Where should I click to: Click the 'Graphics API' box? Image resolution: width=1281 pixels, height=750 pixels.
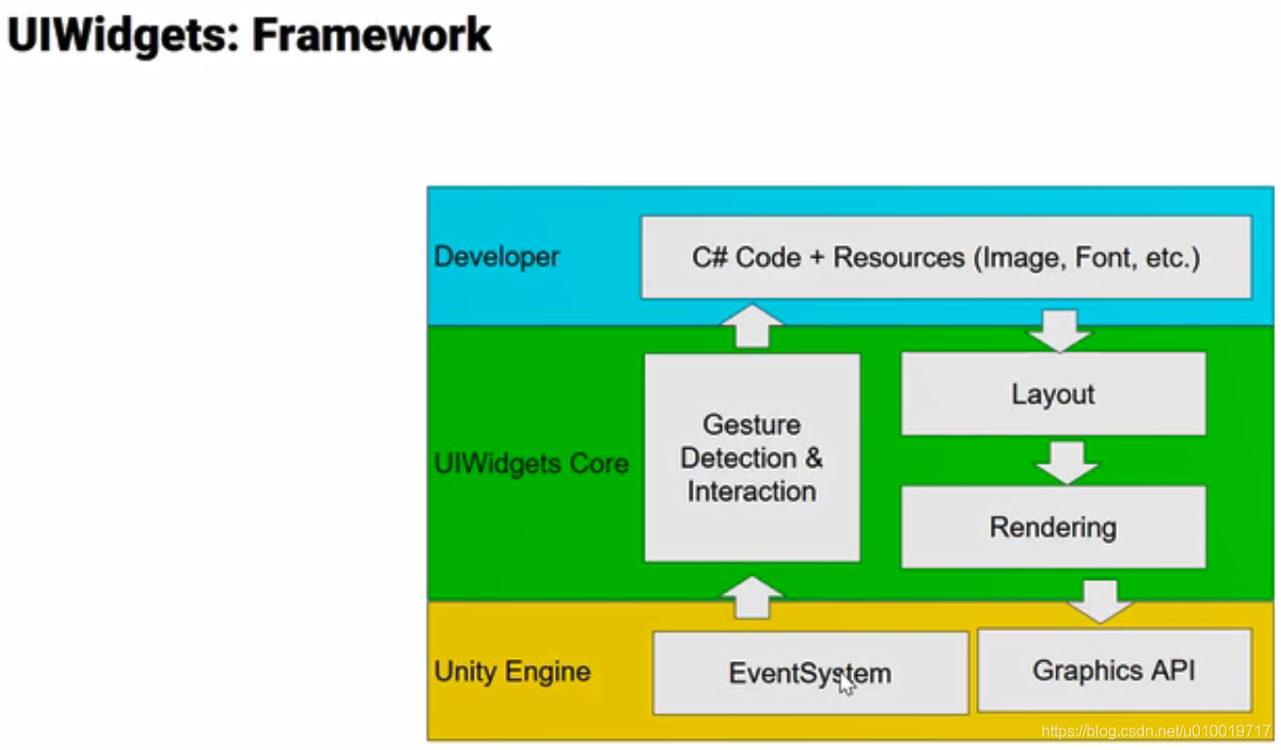pos(1115,670)
